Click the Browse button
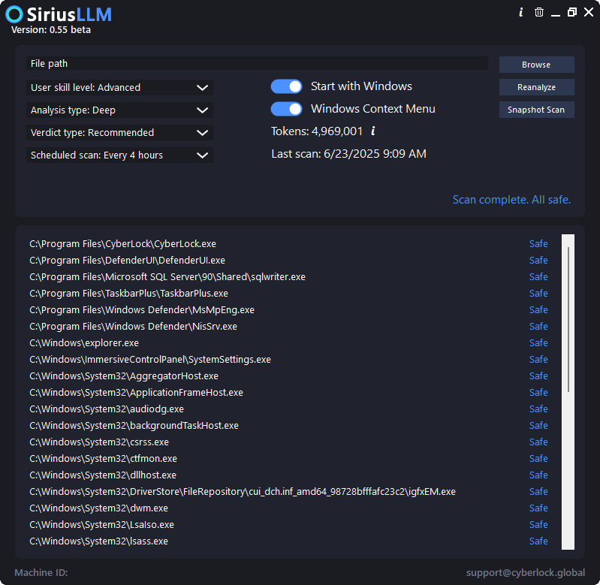600x585 pixels. (536, 65)
